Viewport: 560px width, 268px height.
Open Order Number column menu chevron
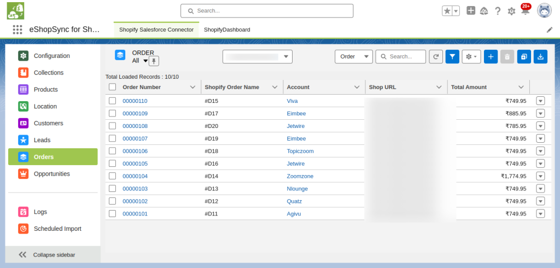pos(193,87)
